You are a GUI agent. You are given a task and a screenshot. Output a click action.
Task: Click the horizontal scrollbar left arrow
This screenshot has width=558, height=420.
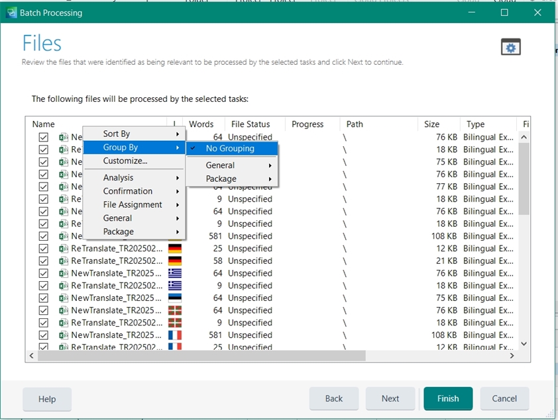(x=31, y=355)
